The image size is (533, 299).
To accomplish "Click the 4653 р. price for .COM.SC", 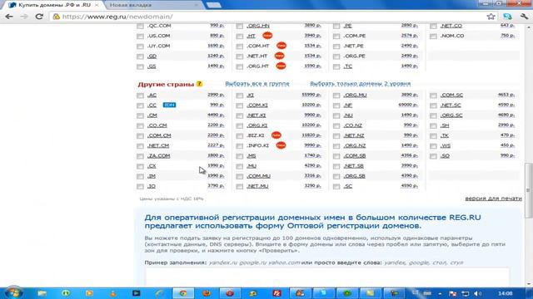I will (506, 95).
